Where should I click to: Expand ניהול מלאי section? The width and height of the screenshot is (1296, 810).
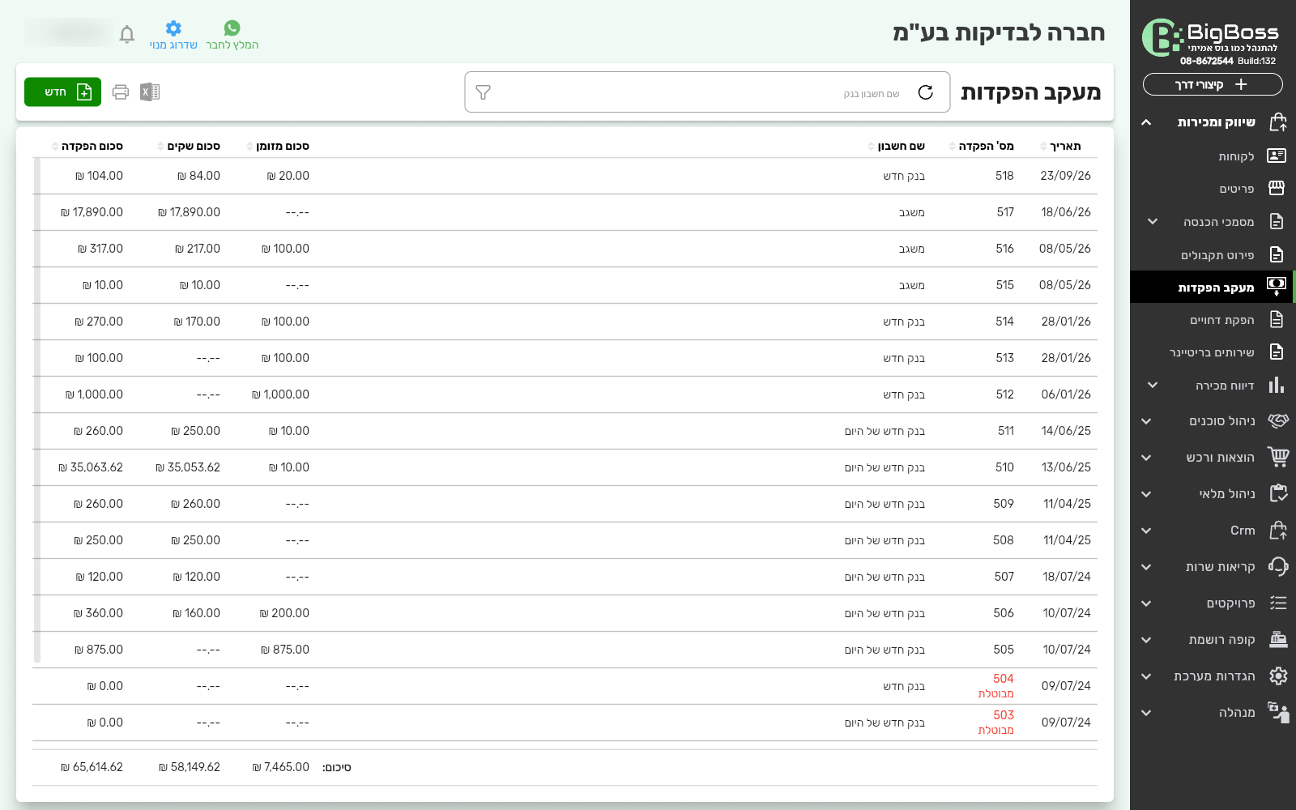[x=1146, y=494]
